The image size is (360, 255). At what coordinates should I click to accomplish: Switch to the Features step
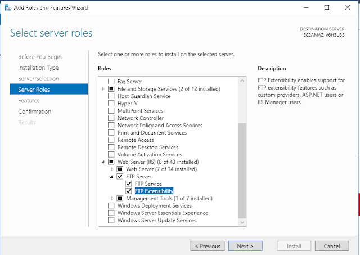coord(29,100)
